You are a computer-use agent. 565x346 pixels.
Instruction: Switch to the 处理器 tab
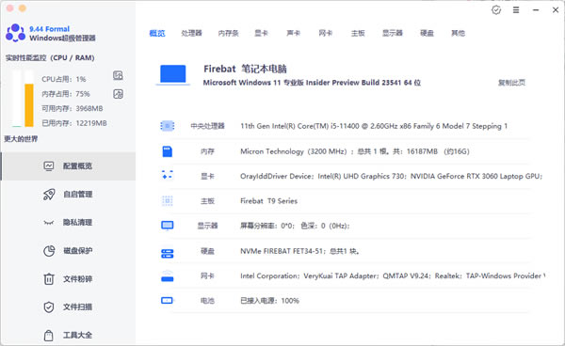click(191, 33)
